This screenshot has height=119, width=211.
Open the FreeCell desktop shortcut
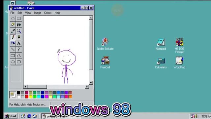105,62
